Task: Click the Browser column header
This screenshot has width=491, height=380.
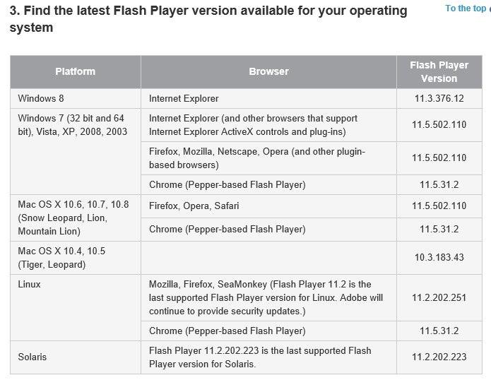Action: [268, 72]
